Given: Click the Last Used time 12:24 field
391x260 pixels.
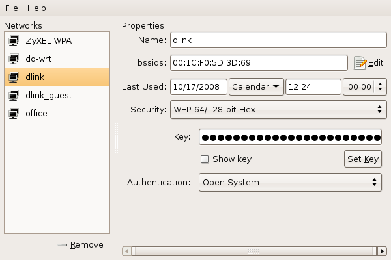Looking at the screenshot, I should [x=313, y=86].
